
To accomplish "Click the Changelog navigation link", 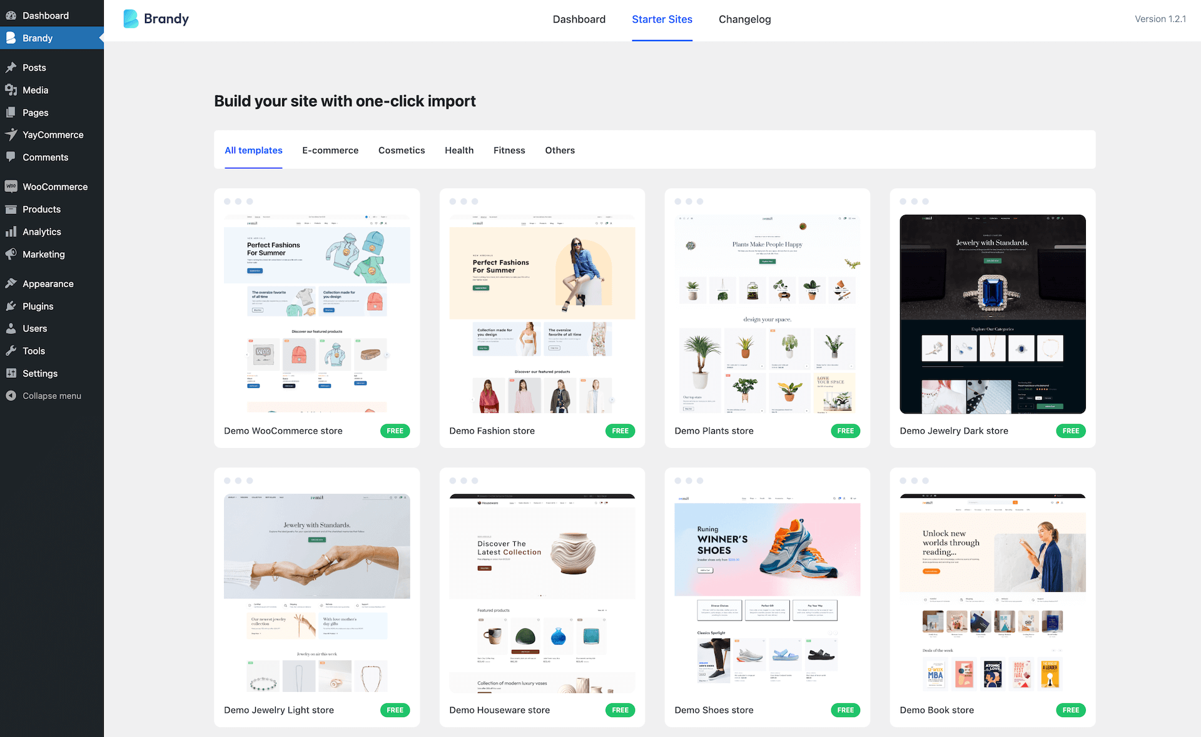I will [743, 19].
